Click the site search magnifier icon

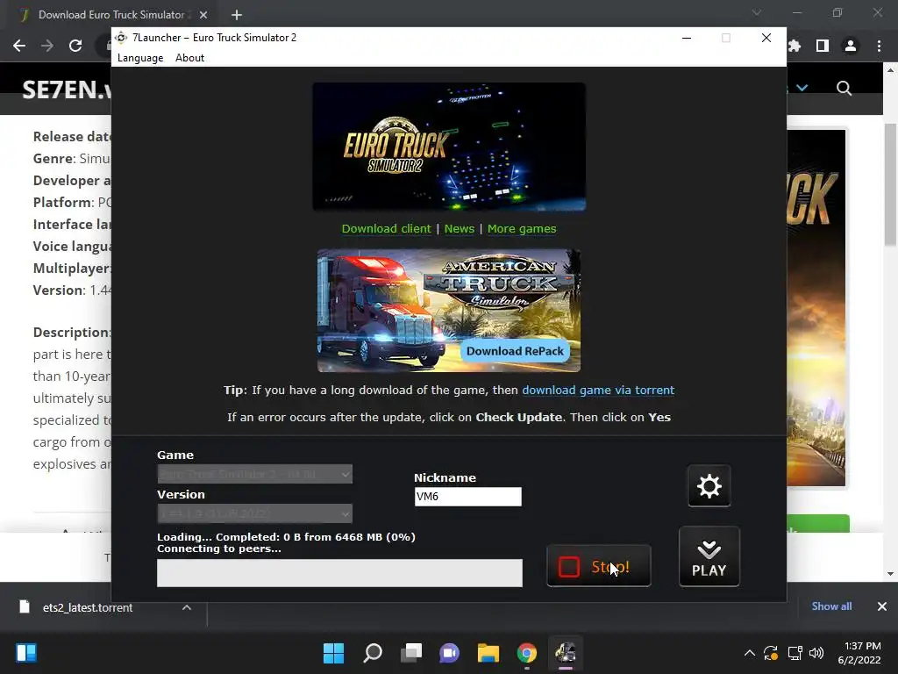pyautogui.click(x=844, y=89)
